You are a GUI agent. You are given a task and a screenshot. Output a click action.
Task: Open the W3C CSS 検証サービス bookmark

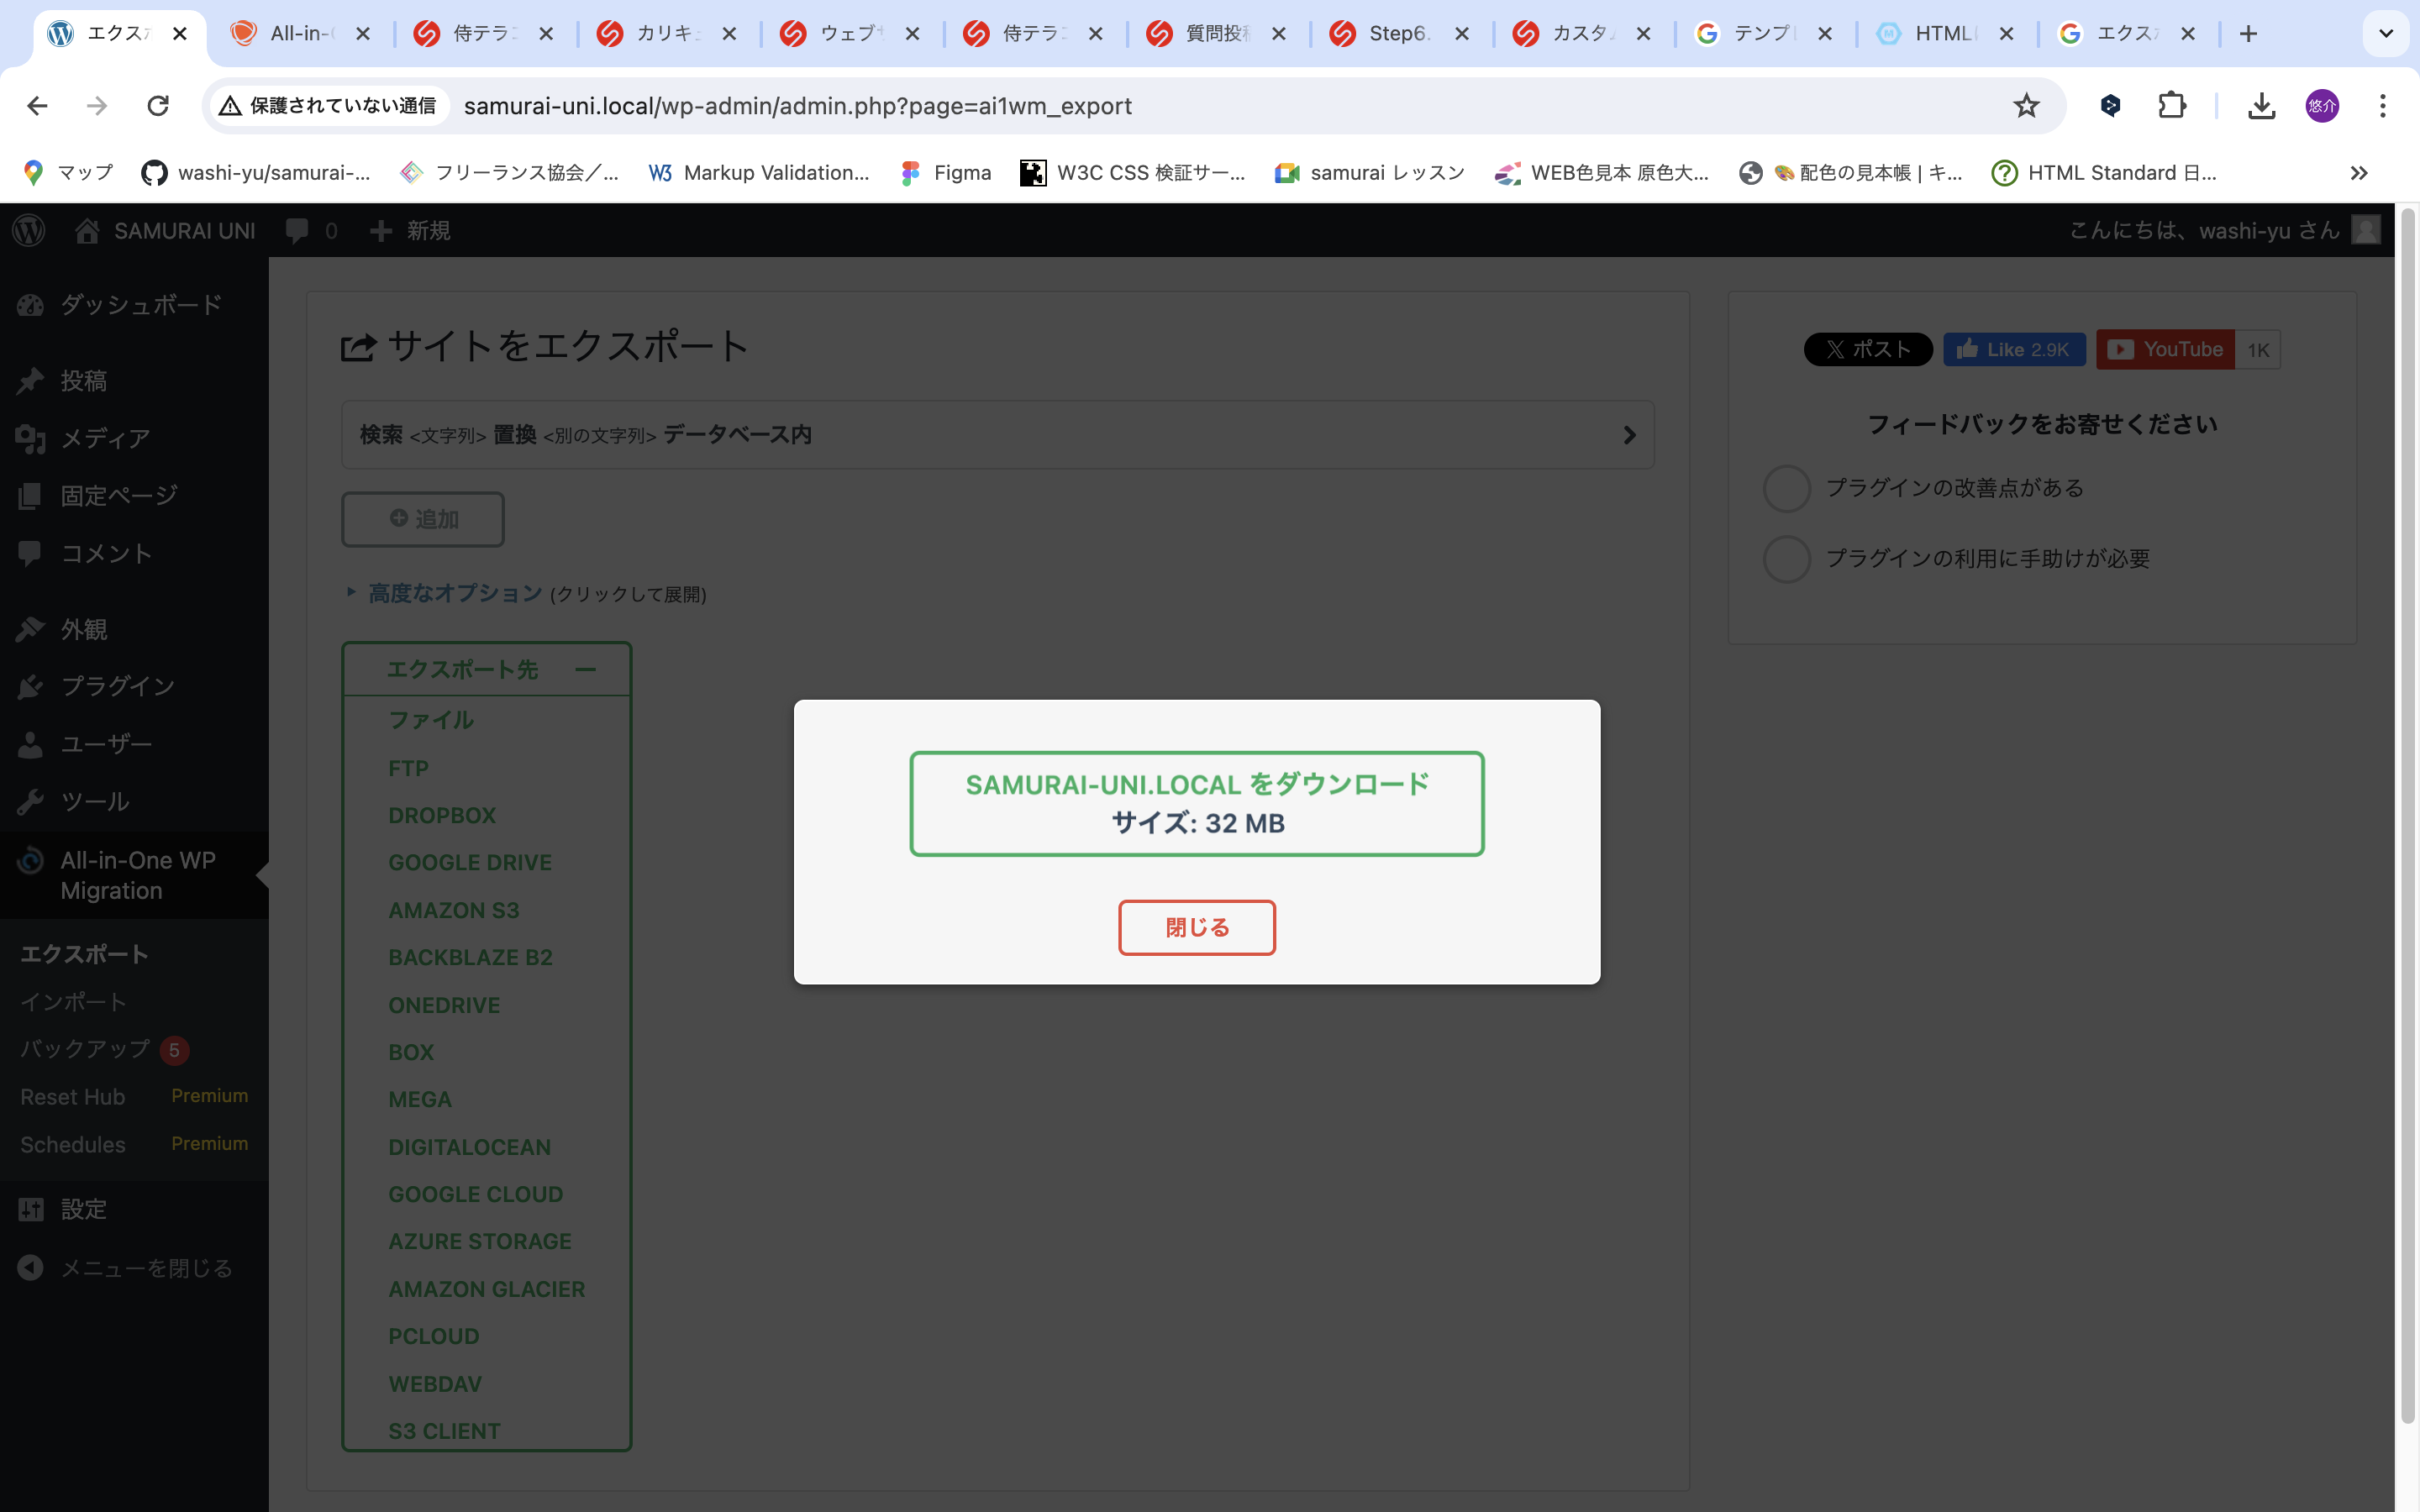(1132, 173)
